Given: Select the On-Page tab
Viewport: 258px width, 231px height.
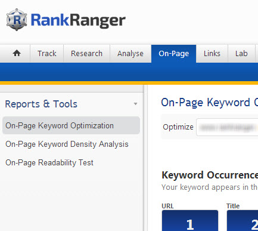Looking at the screenshot, I should (x=173, y=53).
